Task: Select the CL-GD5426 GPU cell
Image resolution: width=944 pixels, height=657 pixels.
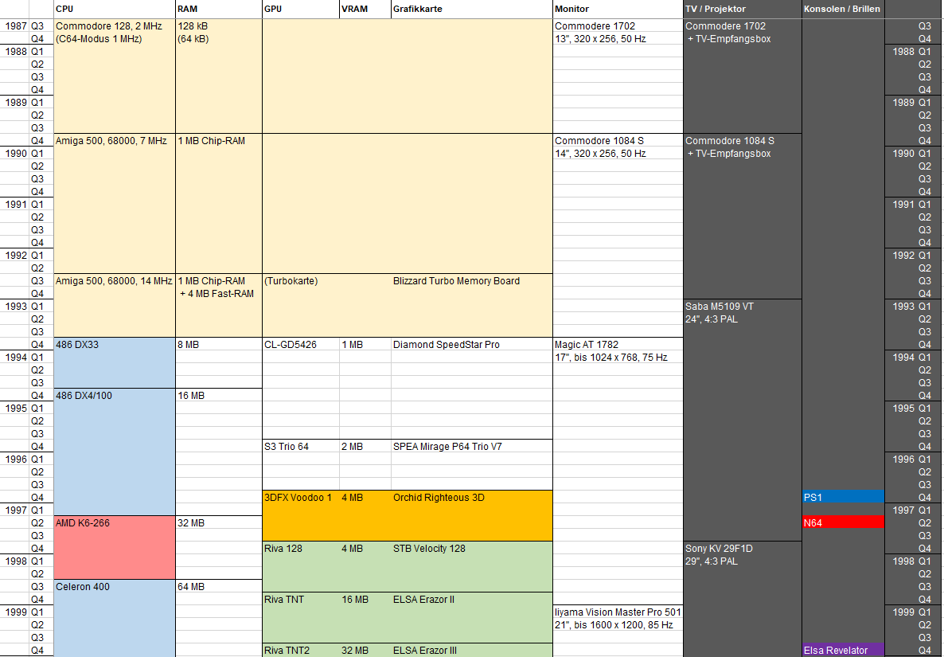Action: tap(300, 345)
